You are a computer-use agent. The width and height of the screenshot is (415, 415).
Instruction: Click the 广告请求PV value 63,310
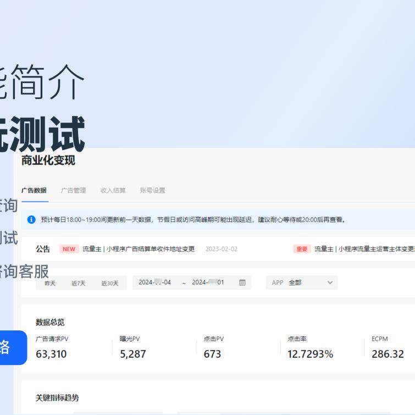click(51, 354)
